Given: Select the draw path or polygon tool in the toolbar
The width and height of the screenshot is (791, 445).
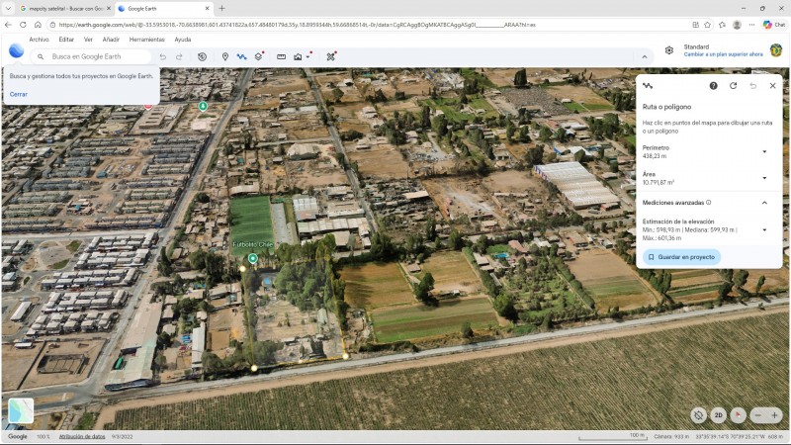Looking at the screenshot, I should coord(241,57).
